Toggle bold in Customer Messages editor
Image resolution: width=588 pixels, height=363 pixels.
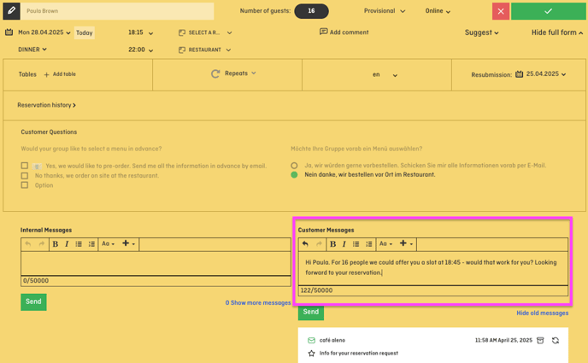[x=332, y=244]
